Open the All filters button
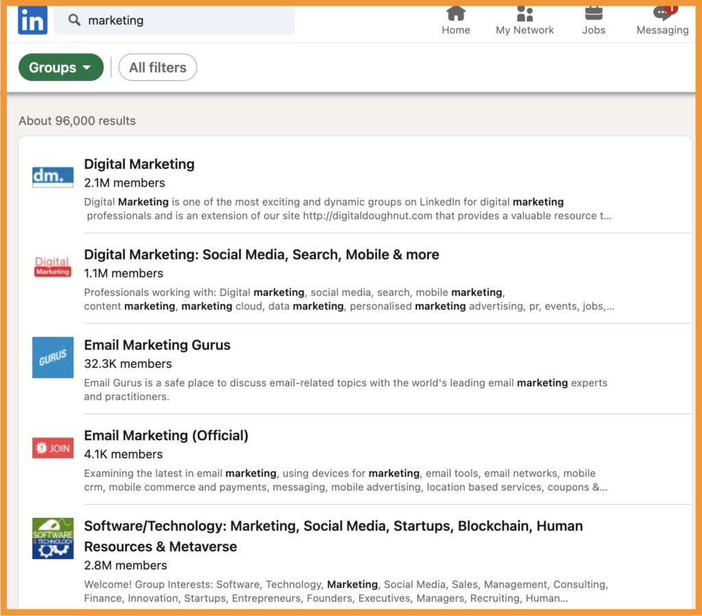702x616 pixels. (158, 67)
